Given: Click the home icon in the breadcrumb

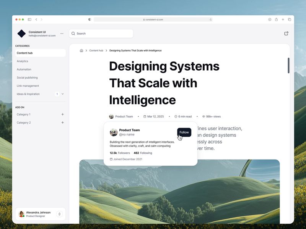Looking at the screenshot, I should pos(81,50).
